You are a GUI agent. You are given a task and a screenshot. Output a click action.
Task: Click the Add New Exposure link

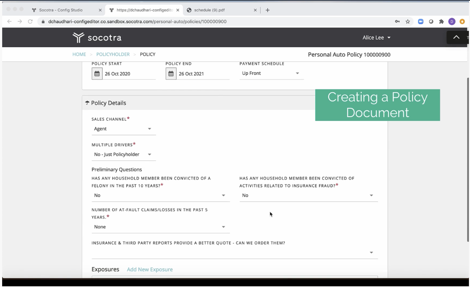click(x=150, y=269)
